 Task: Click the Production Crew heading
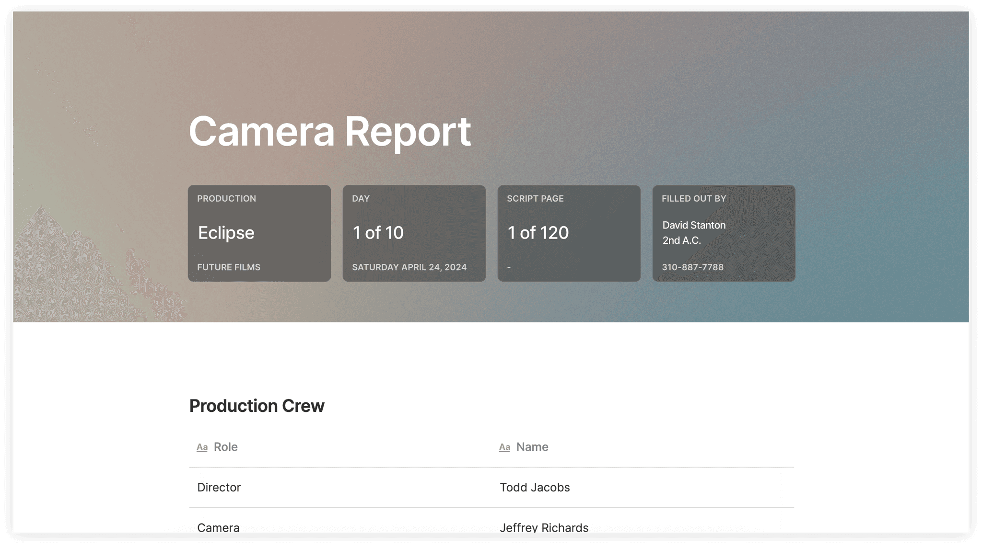[x=257, y=405]
